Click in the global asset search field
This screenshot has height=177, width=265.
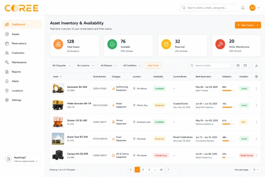[208, 8]
